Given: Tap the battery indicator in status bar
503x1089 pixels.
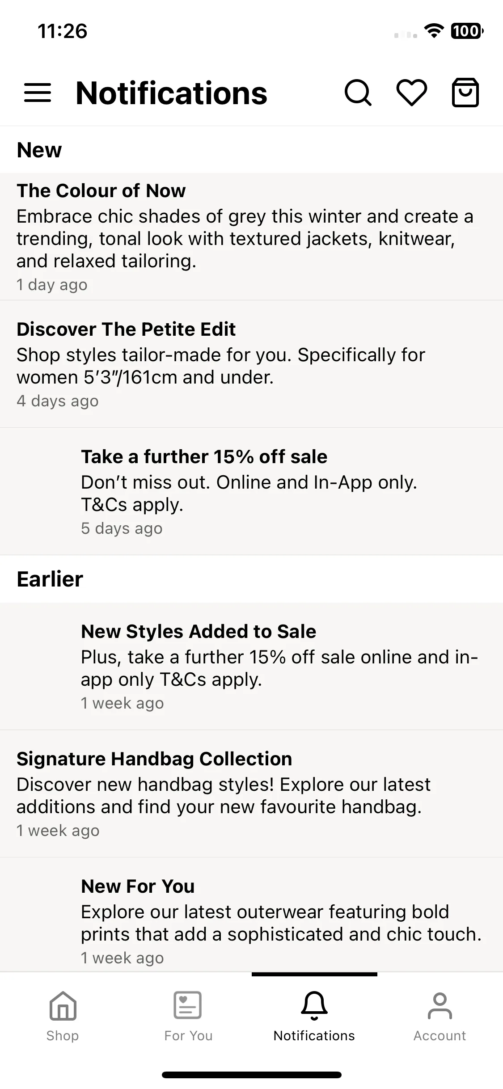Looking at the screenshot, I should click(467, 31).
